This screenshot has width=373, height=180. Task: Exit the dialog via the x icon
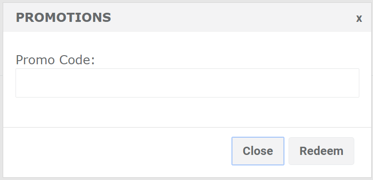pyautogui.click(x=359, y=19)
